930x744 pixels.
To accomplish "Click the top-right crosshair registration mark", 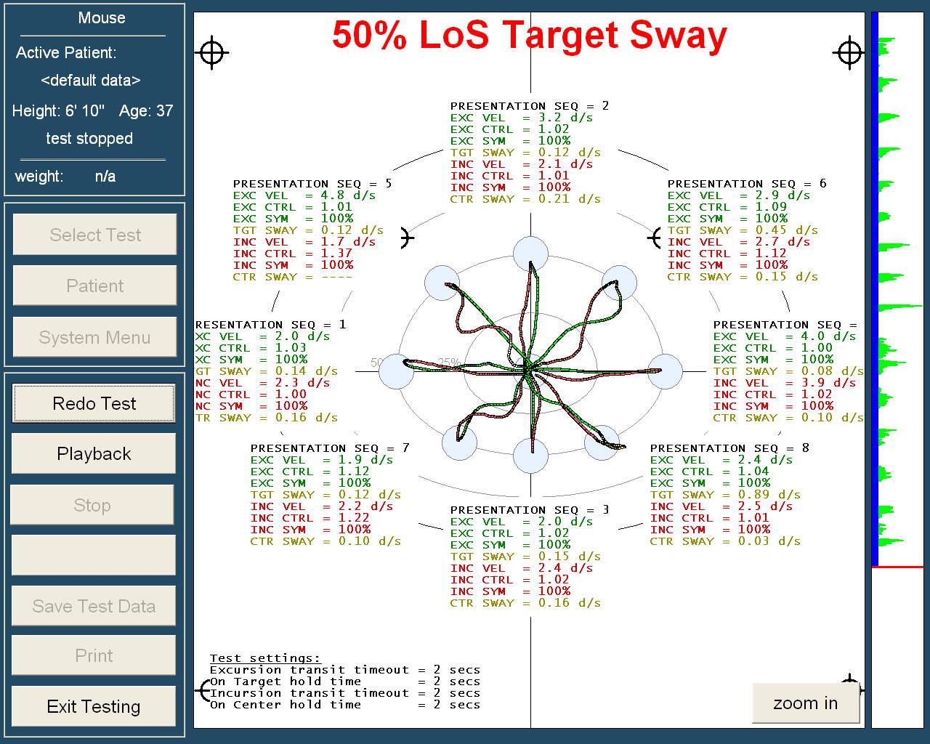I will [x=849, y=52].
